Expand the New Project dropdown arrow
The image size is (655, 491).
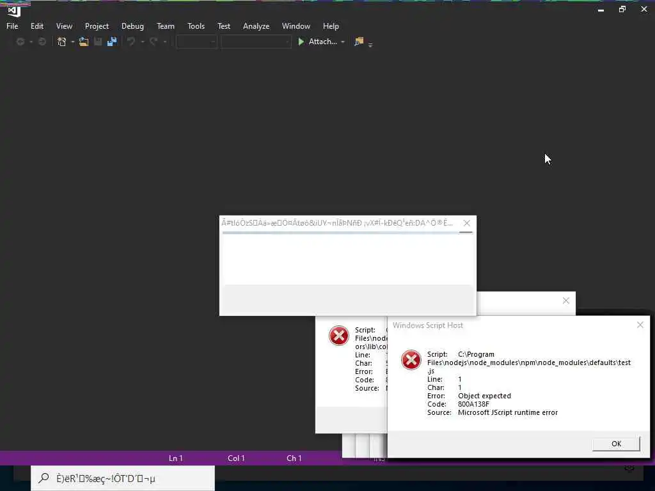pos(72,42)
